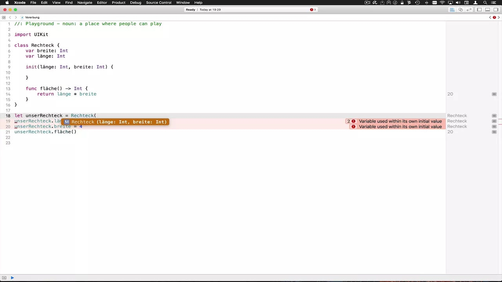Toggle the utilities panel
The height and width of the screenshot is (282, 502).
496,9
